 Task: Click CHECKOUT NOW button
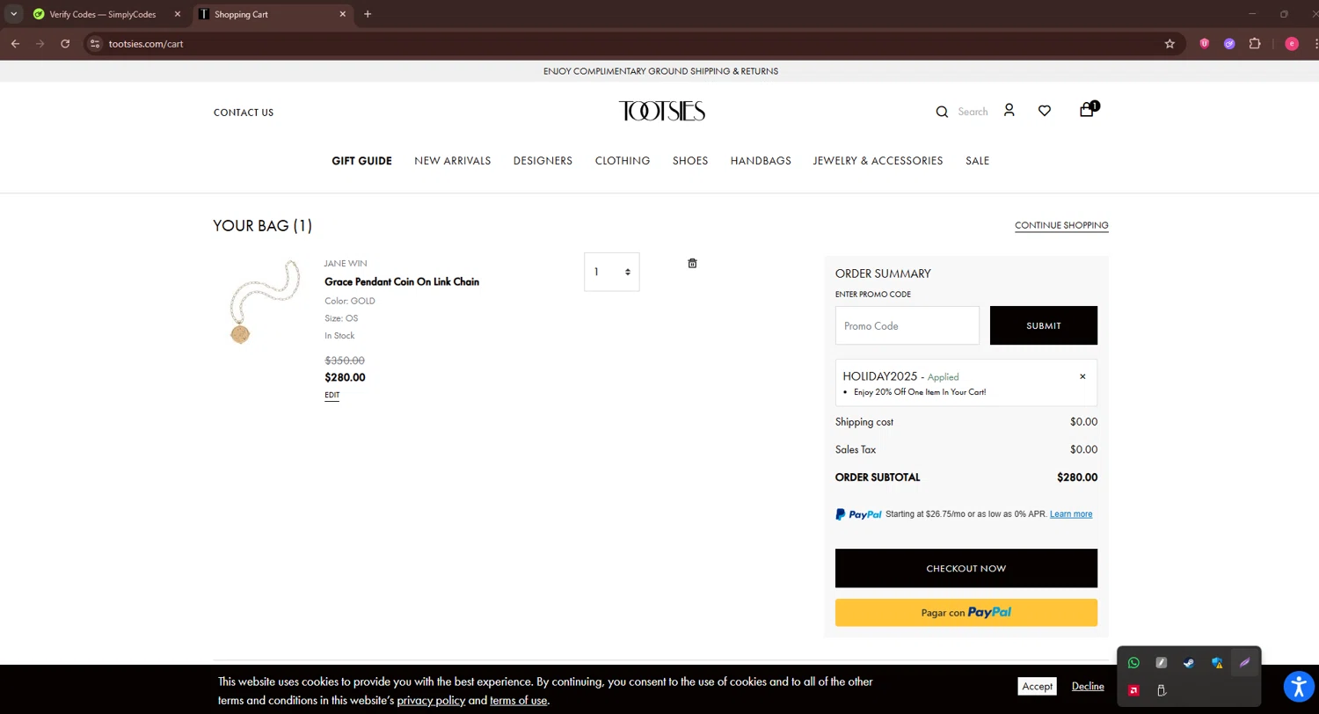[x=966, y=568]
